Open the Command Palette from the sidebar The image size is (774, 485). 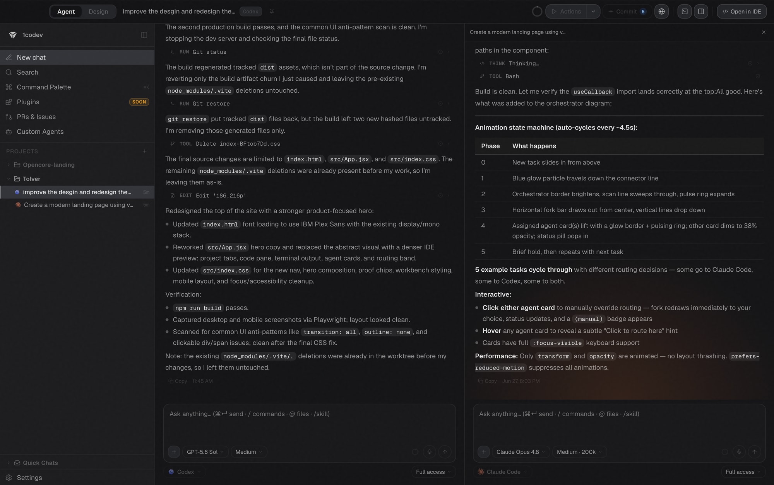coord(77,87)
